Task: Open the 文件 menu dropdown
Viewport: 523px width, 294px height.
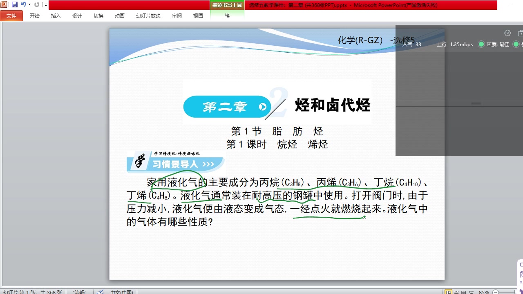Action: click(11, 16)
